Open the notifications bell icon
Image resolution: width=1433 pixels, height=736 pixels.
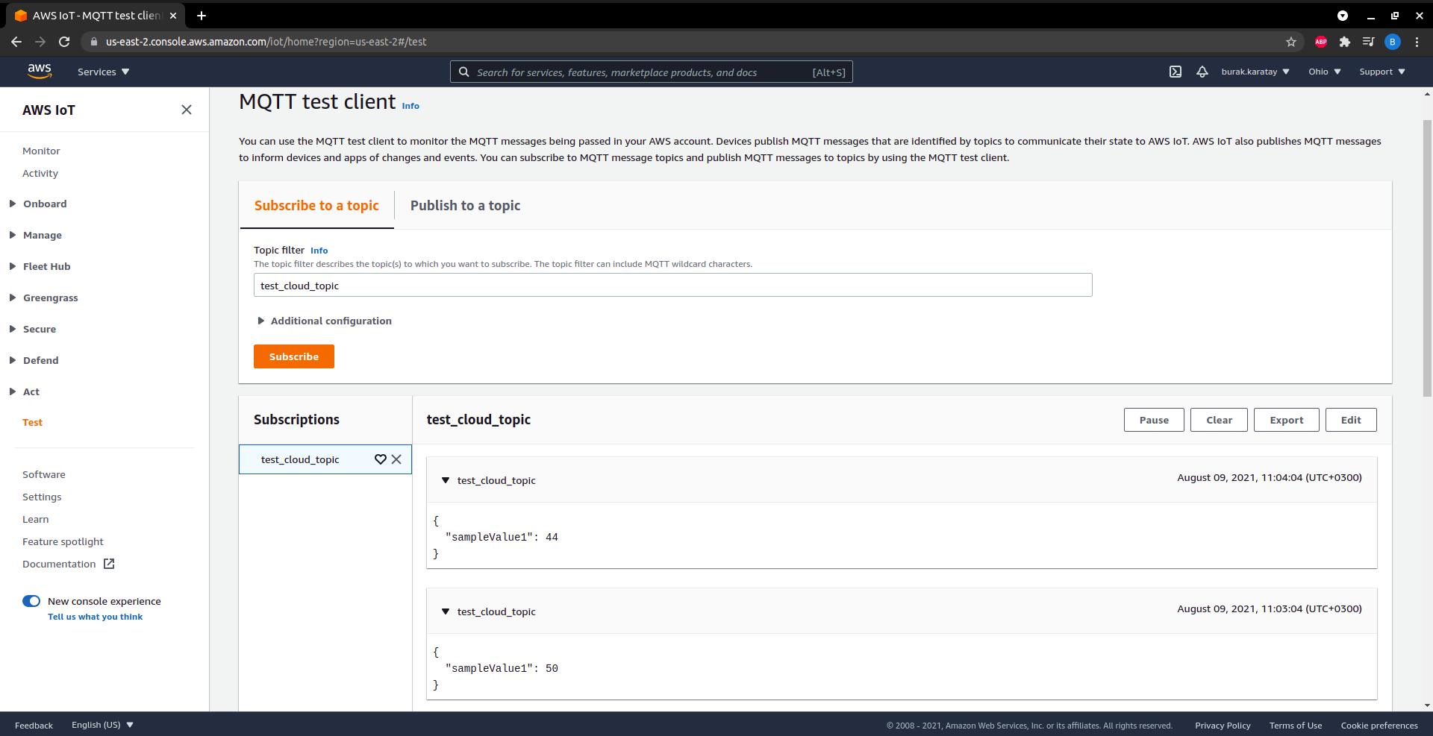coord(1202,72)
